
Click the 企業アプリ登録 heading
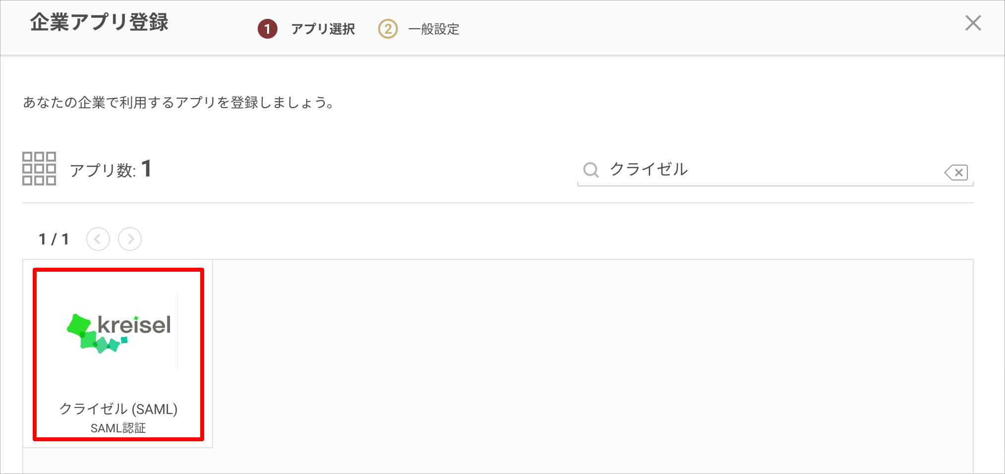pos(99,22)
